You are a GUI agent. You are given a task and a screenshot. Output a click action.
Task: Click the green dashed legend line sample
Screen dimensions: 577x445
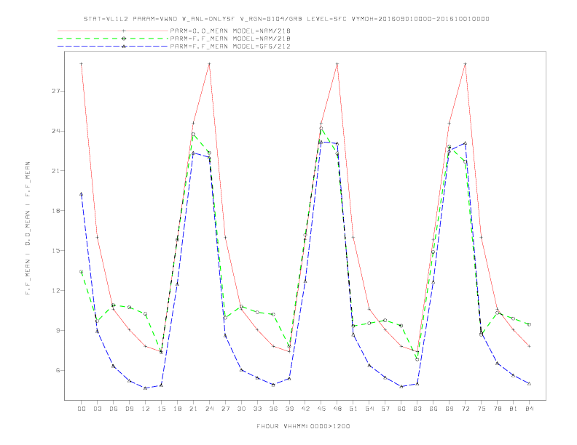coord(113,39)
